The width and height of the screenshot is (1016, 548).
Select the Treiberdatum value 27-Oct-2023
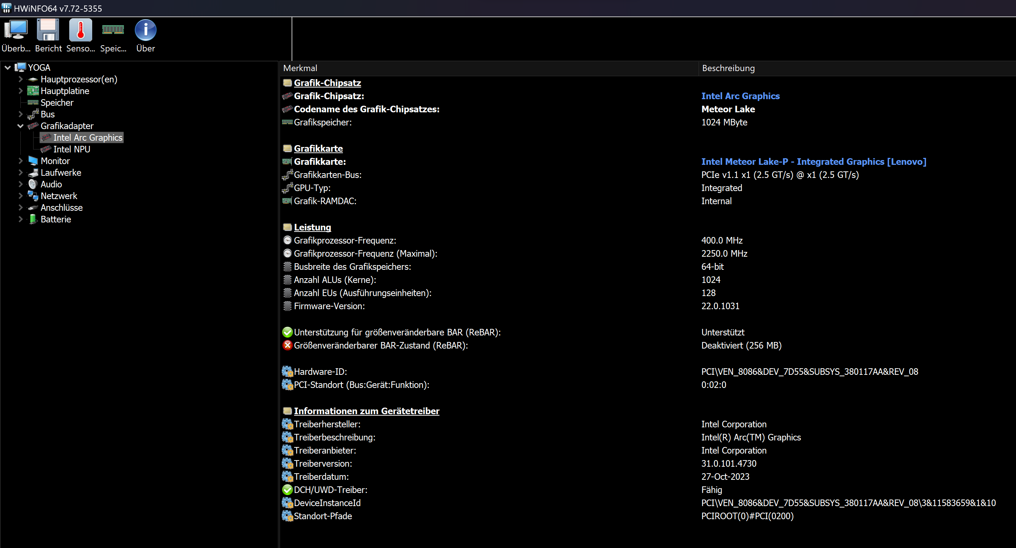[725, 477]
